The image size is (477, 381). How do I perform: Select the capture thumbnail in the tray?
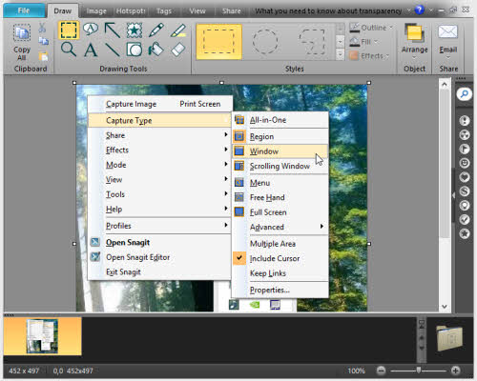42,336
